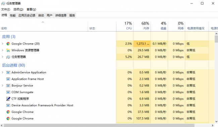
Task: Switch to the 应用历史记录 tab
Action: (x=27, y=15)
